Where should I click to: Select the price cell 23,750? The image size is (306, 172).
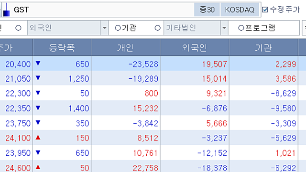(18, 123)
